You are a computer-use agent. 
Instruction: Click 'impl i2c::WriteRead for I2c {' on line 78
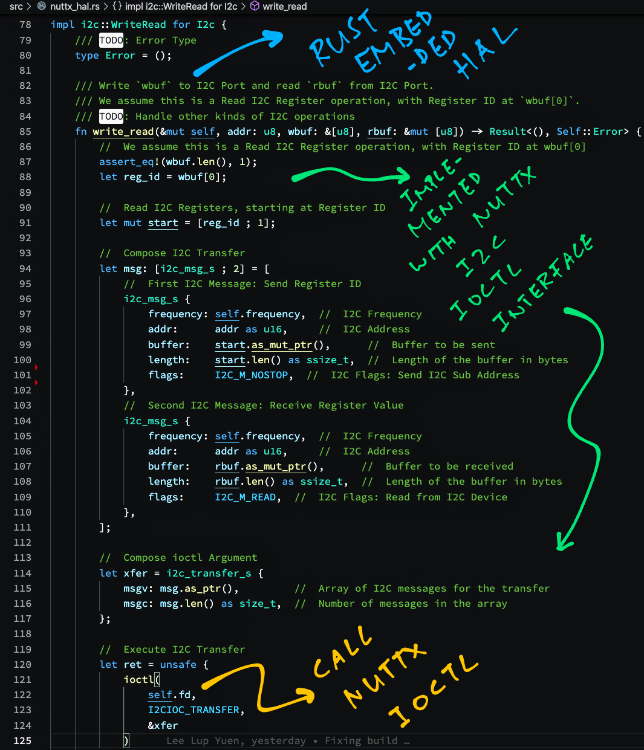[x=138, y=25]
